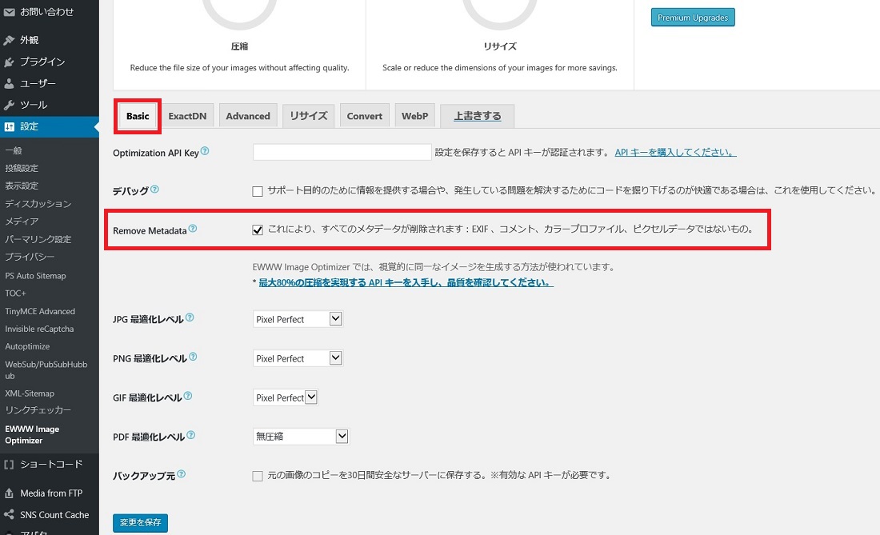Expand the PNG 最適化レベル dropdown
Screen dimensions: 880x535
tap(298, 358)
